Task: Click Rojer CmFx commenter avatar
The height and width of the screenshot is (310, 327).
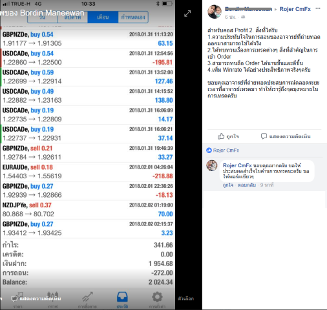Action: 212,165
